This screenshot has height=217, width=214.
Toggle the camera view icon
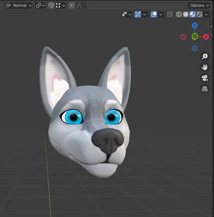[x=205, y=78]
